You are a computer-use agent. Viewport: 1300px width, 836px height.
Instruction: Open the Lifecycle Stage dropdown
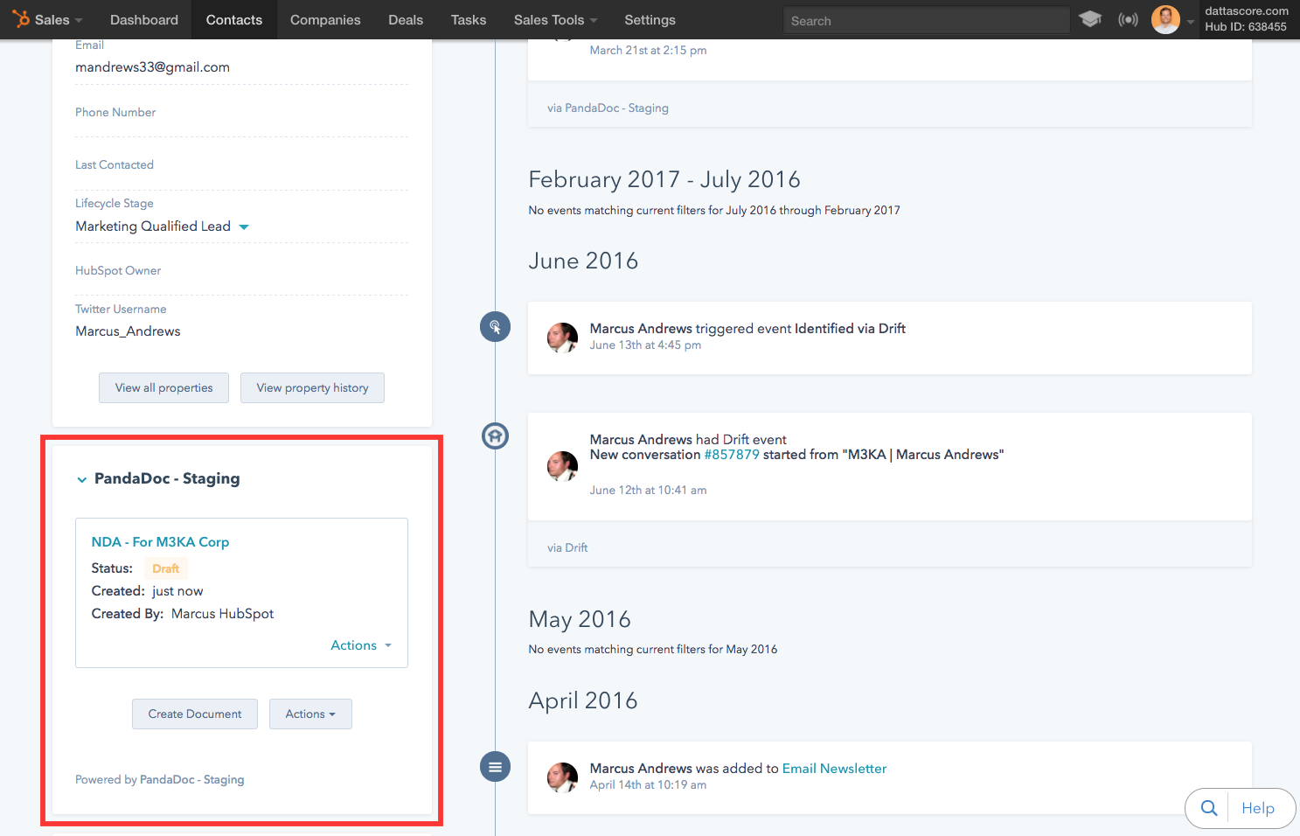point(244,226)
